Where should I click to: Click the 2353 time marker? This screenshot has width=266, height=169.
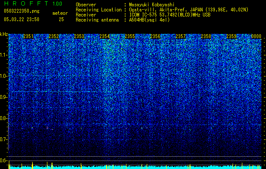[x=79, y=36]
